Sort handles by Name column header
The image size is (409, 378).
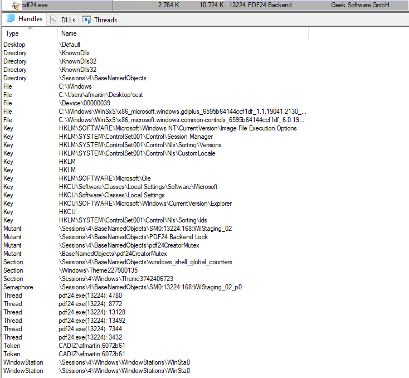point(183,33)
